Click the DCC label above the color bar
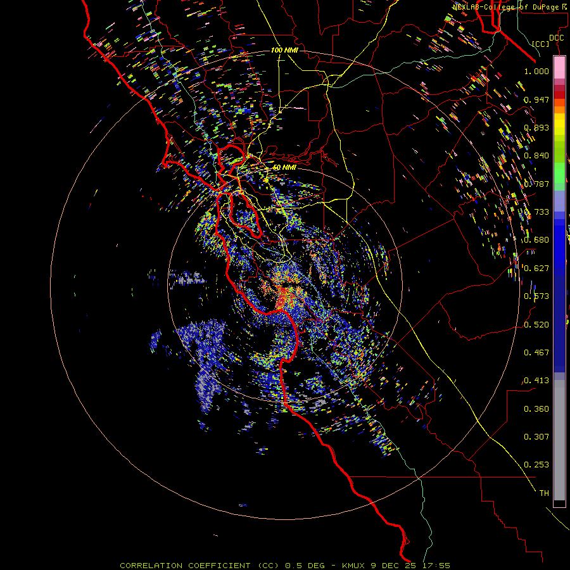The image size is (570, 570). click(x=556, y=38)
